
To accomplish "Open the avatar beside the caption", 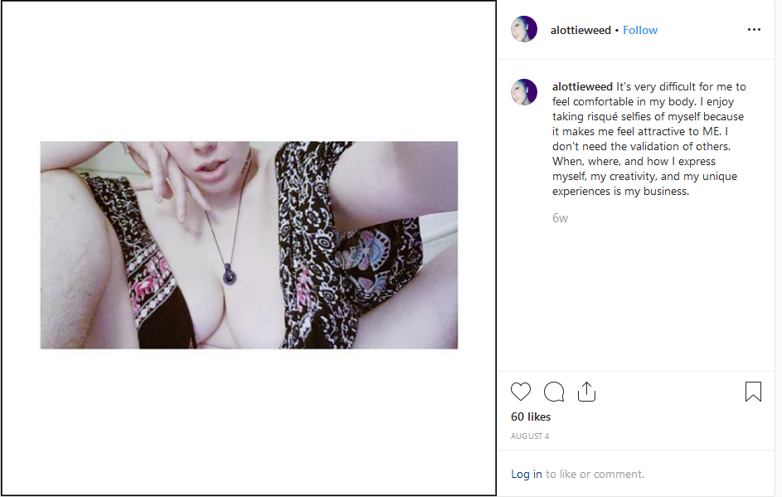I will (x=524, y=92).
